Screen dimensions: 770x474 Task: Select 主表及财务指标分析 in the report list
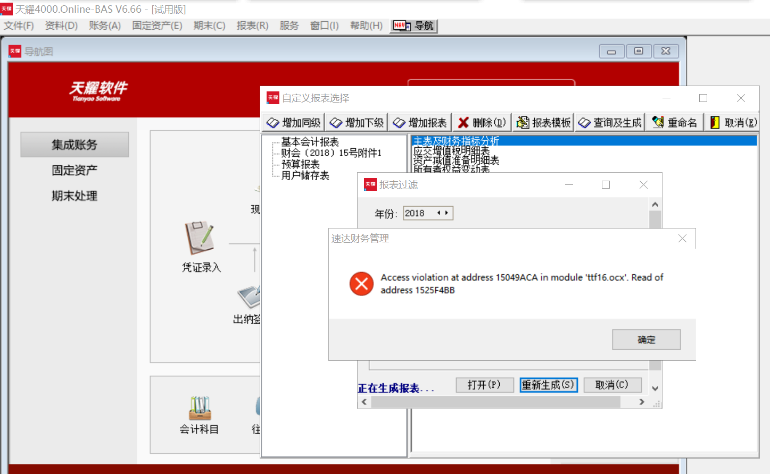(x=584, y=141)
